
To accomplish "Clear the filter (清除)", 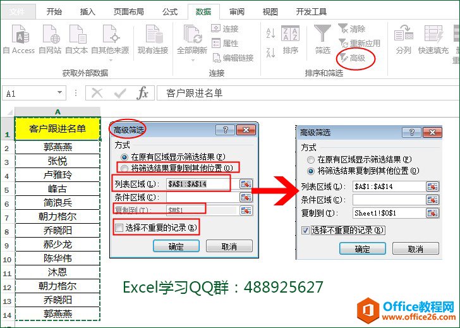I will (352, 28).
